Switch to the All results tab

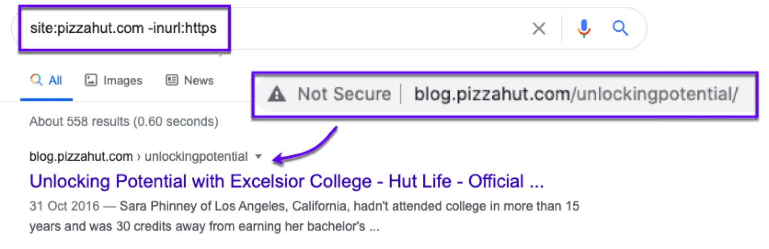pyautogui.click(x=55, y=80)
